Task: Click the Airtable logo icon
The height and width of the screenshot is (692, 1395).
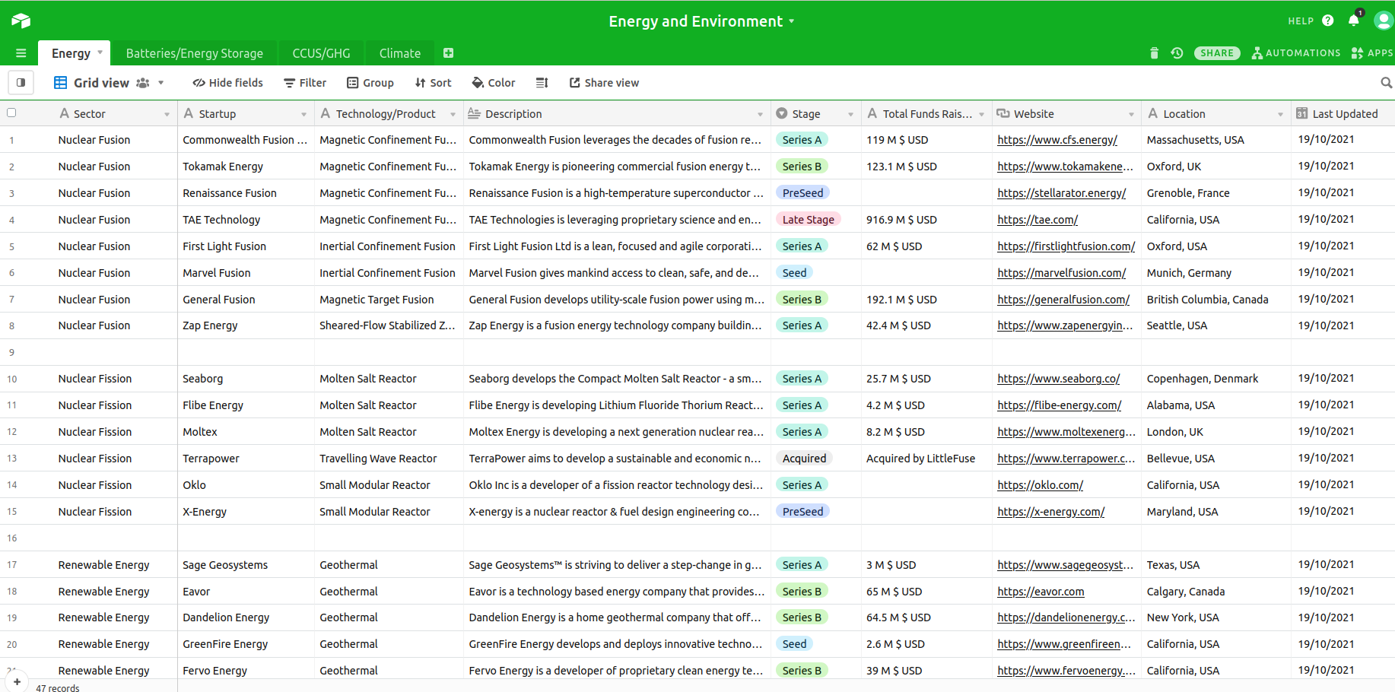Action: pos(21,21)
